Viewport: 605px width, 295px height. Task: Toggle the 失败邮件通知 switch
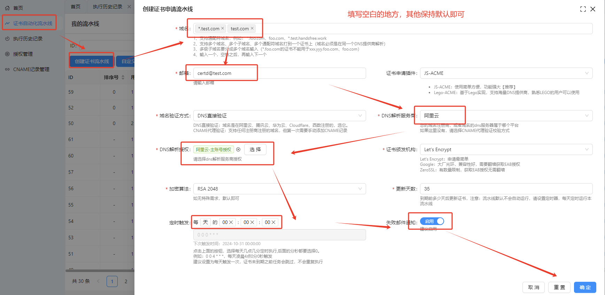[432, 222]
